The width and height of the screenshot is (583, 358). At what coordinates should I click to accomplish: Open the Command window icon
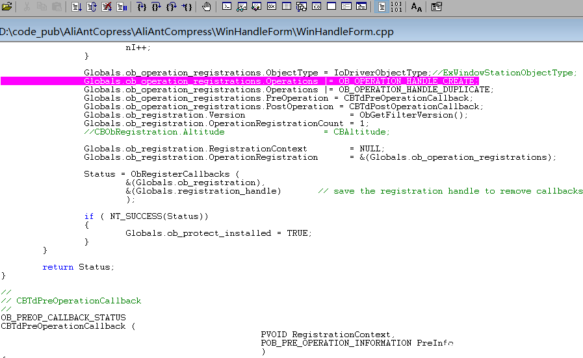tap(227, 7)
